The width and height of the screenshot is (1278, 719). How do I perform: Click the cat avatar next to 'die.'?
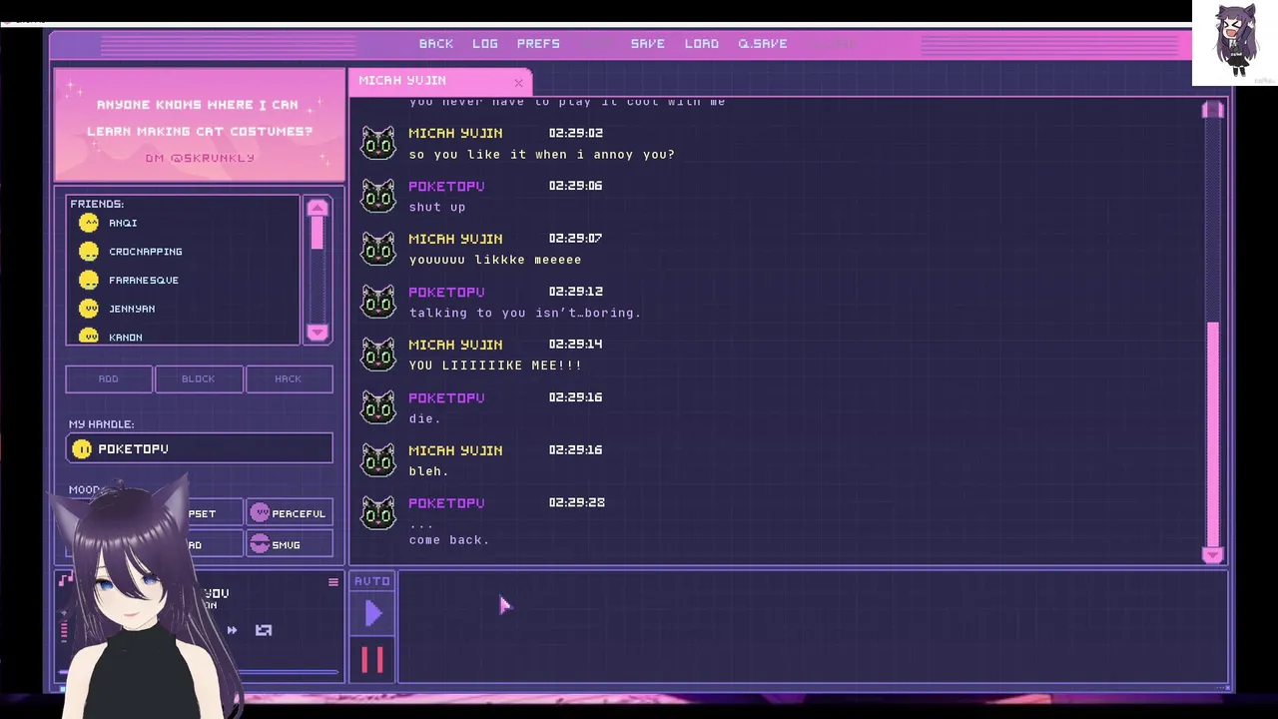click(378, 407)
